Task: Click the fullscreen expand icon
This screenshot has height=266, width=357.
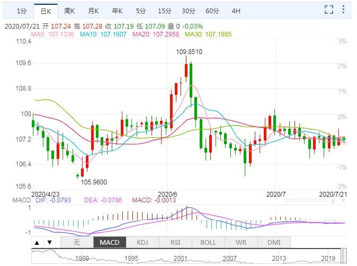Action: 329,10
